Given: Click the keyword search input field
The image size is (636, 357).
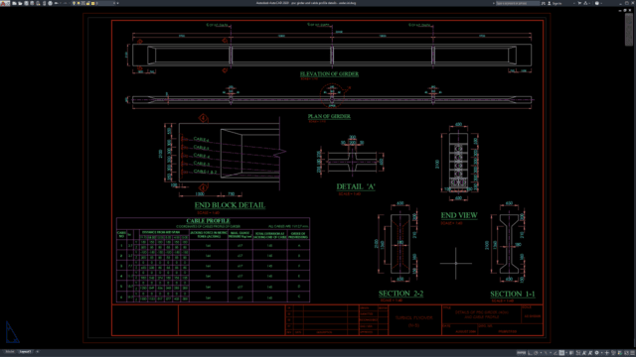Looking at the screenshot, I should (x=518, y=3).
